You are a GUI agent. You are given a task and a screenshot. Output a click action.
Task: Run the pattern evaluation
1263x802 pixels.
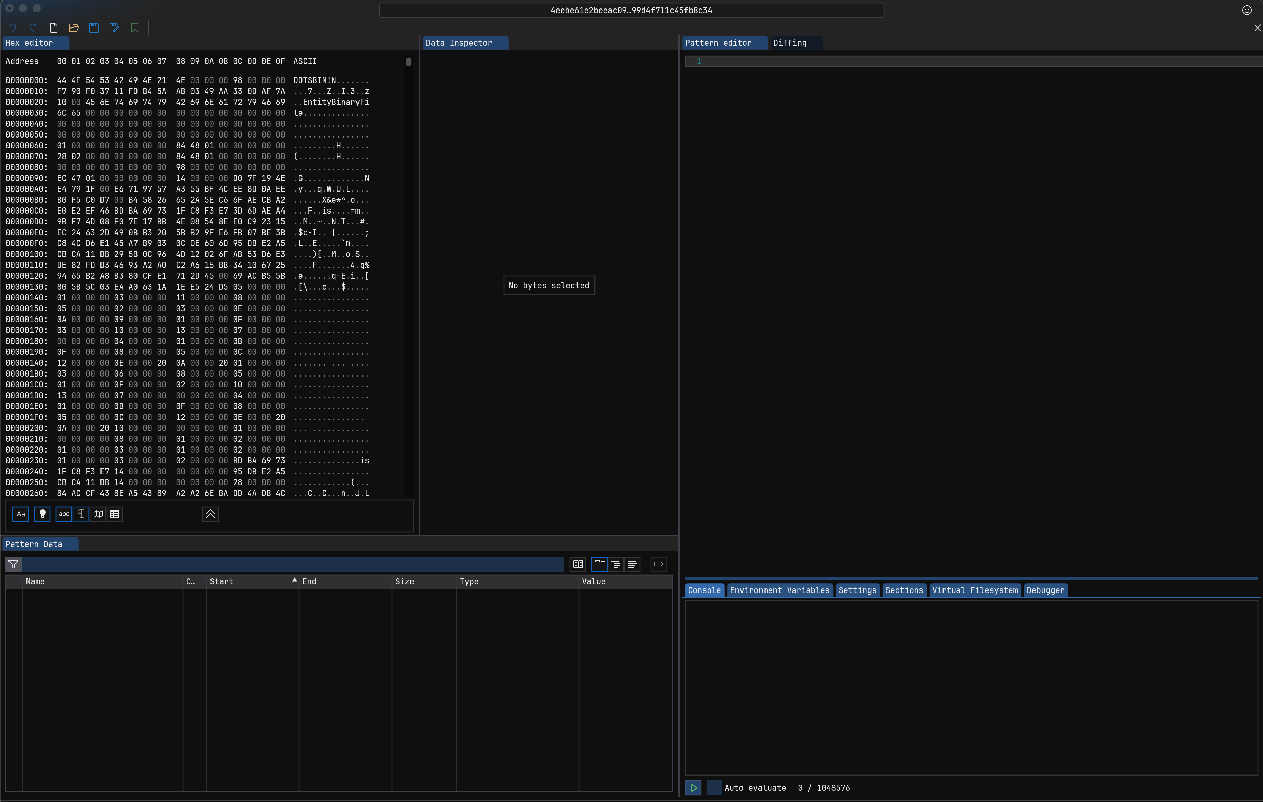pos(693,787)
